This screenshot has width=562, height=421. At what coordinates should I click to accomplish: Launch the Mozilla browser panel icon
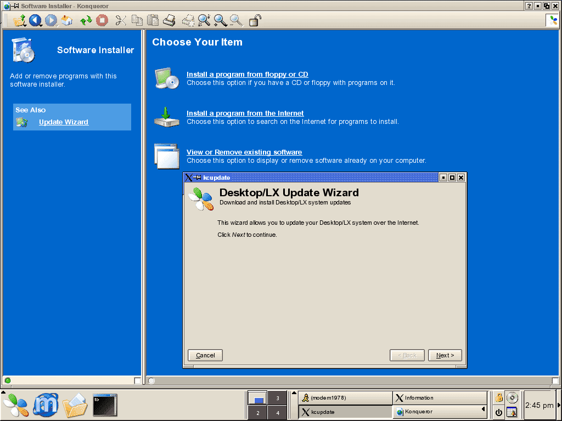46,406
